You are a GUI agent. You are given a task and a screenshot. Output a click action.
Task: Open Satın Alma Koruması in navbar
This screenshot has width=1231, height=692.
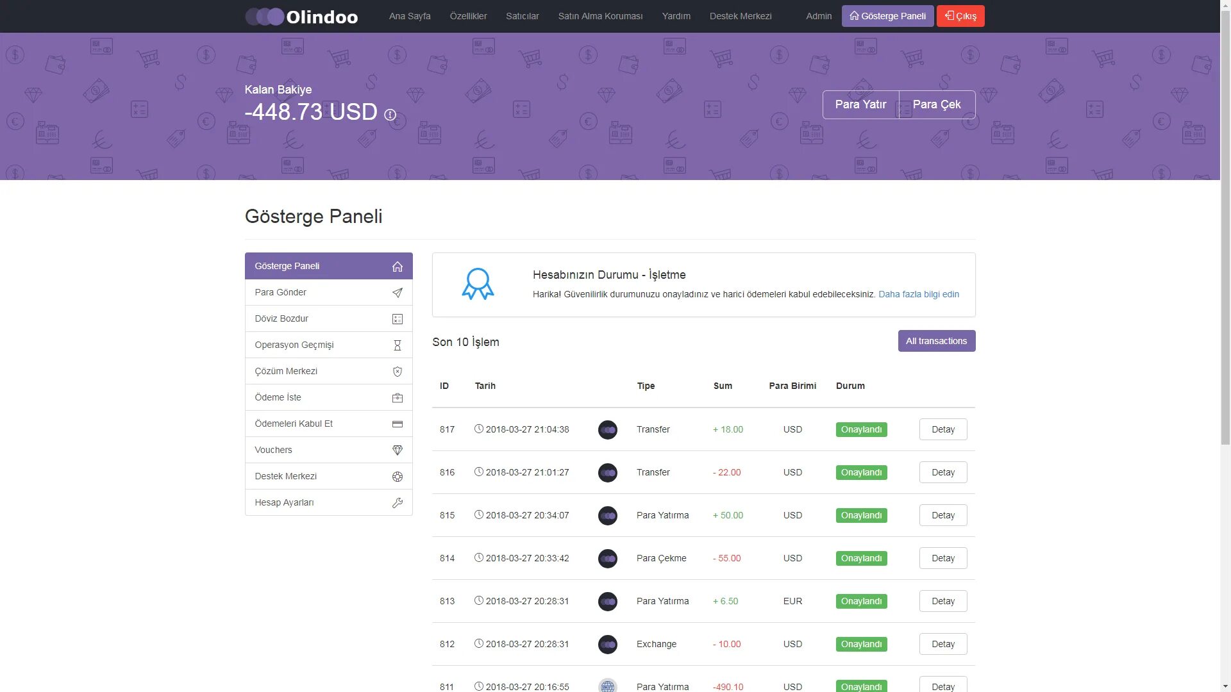600,16
